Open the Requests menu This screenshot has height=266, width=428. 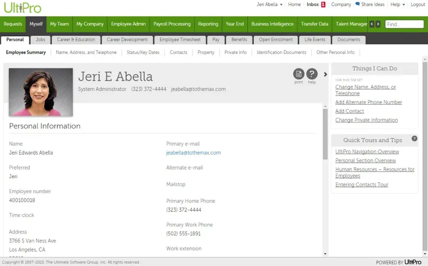13,24
